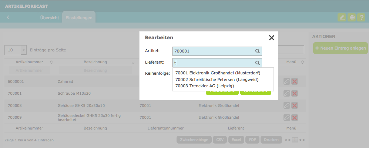Click Neuen Eintrag anlegen button
Image resolution: width=369 pixels, height=148 pixels.
(x=340, y=48)
